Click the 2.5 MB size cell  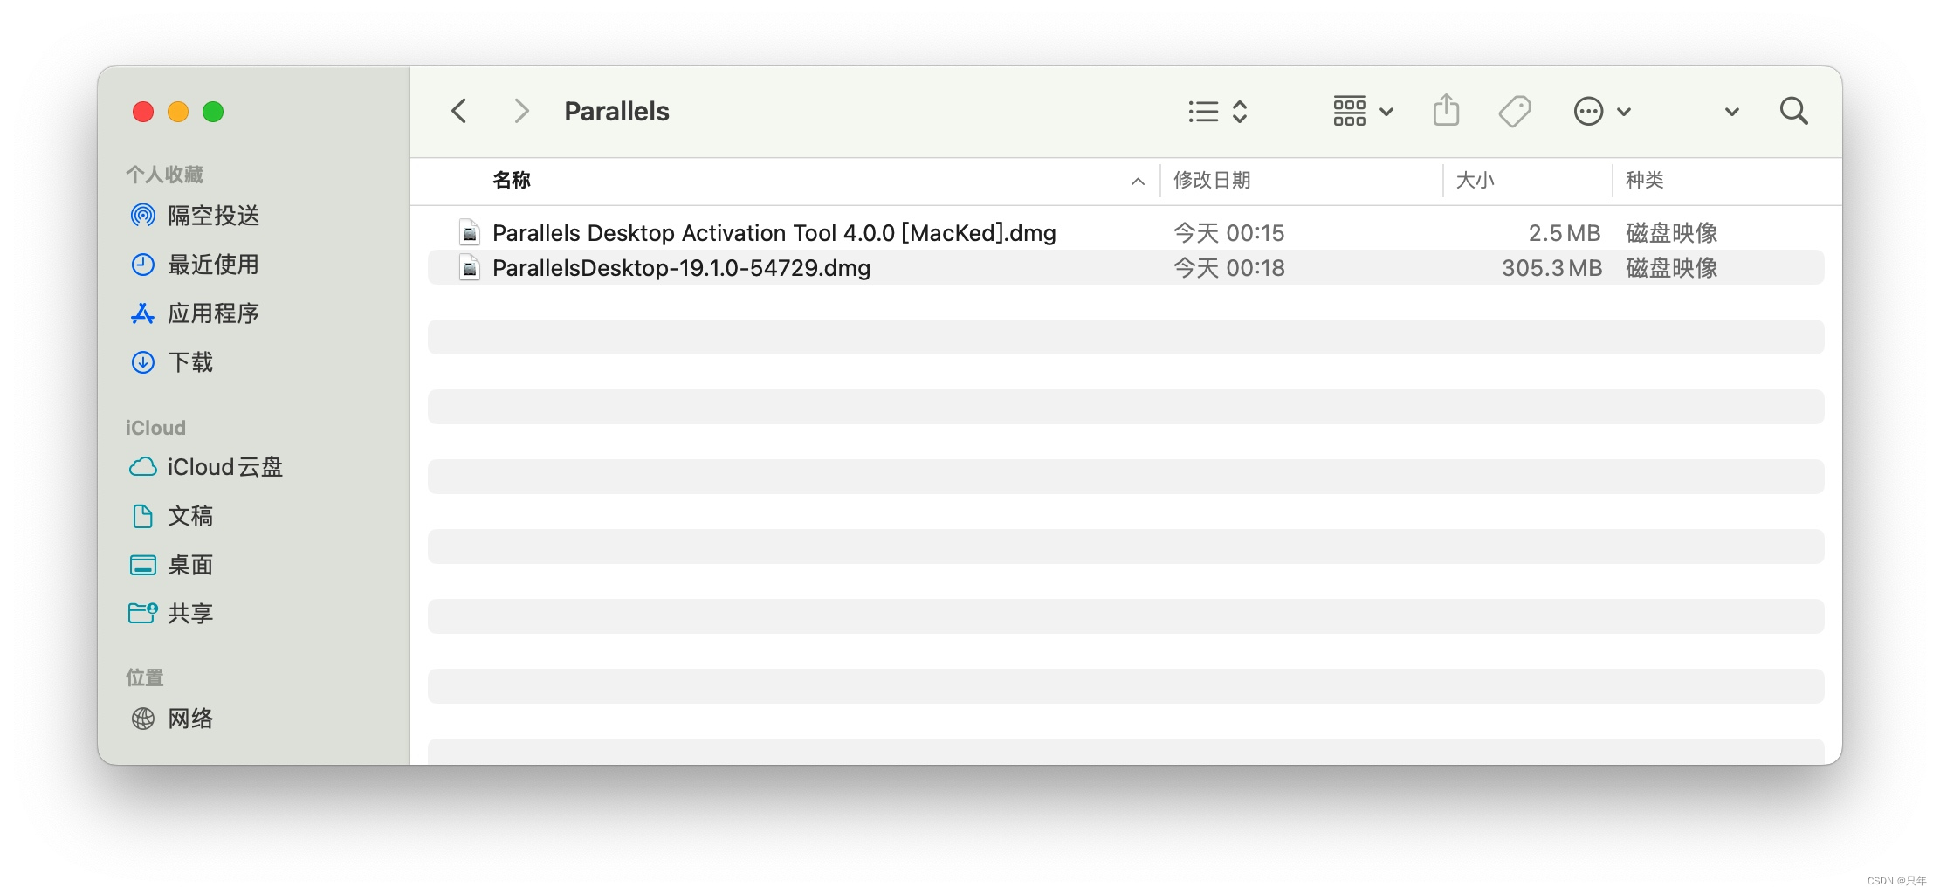click(1565, 233)
